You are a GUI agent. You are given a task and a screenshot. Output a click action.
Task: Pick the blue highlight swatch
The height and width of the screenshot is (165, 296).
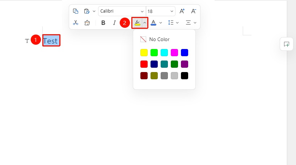[x=185, y=53]
